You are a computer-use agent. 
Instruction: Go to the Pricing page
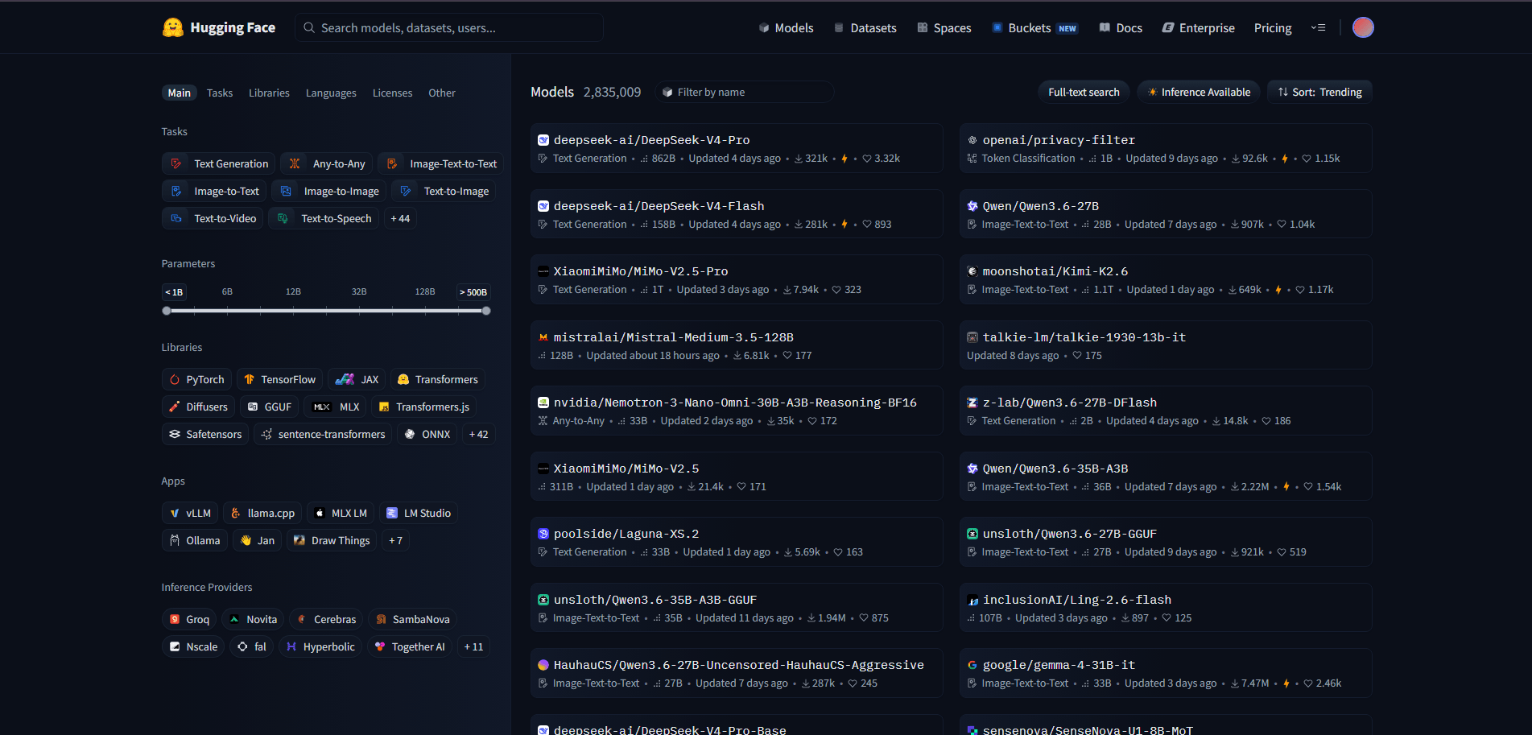coord(1273,27)
